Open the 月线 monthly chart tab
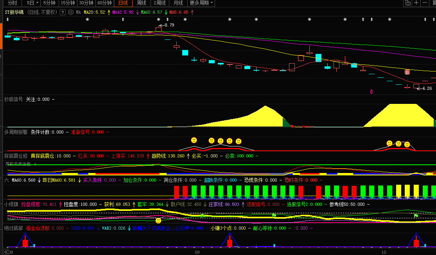 (x=178, y=3)
